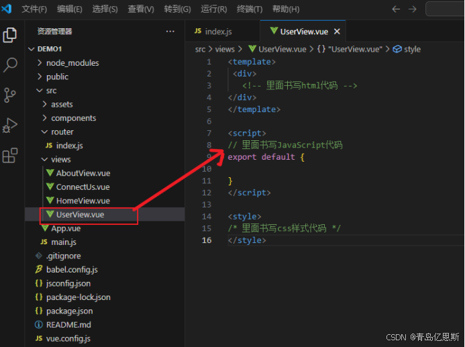
Task: Click the Babel icon beside babel.config.js
Action: [x=39, y=269]
